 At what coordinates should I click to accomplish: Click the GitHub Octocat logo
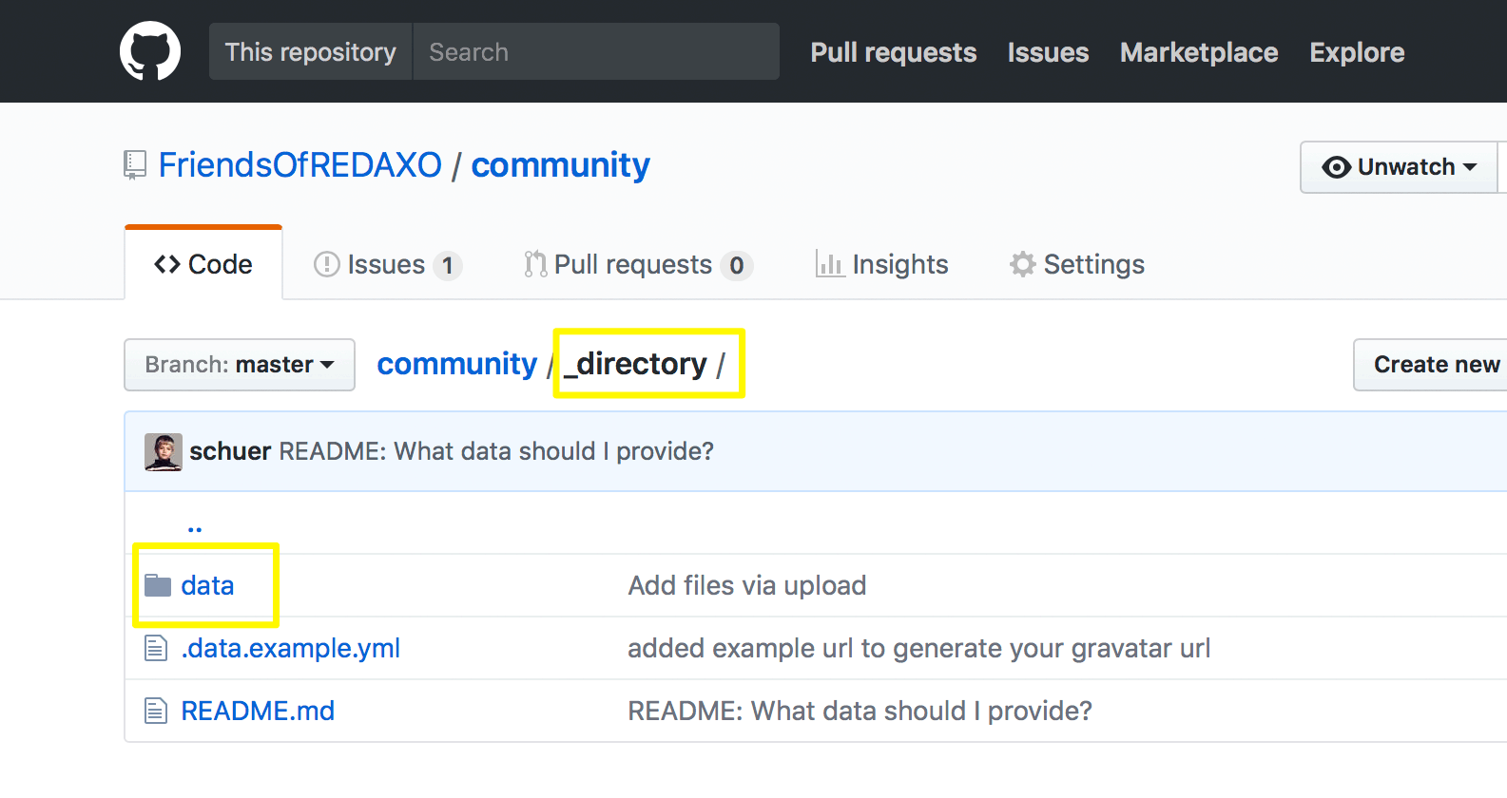click(150, 51)
